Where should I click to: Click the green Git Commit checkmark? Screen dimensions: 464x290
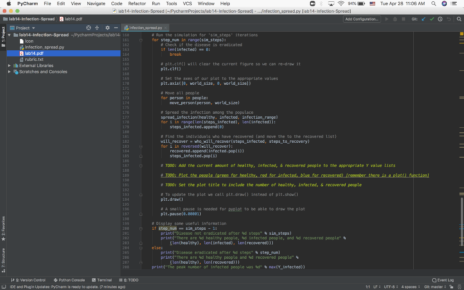432,19
